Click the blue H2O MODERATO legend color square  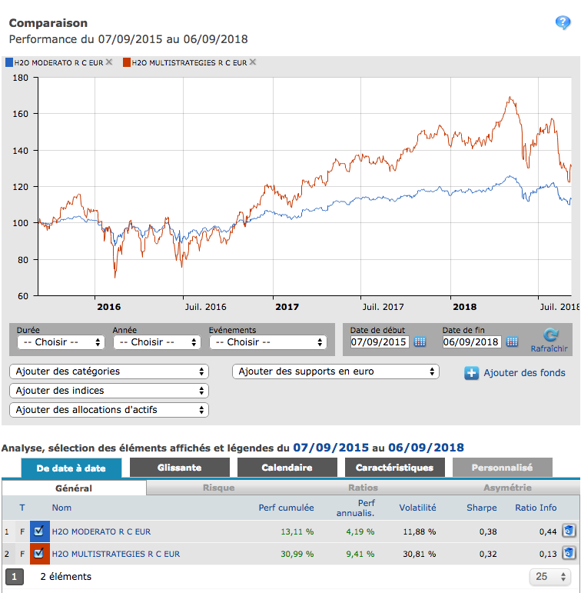pos(8,63)
